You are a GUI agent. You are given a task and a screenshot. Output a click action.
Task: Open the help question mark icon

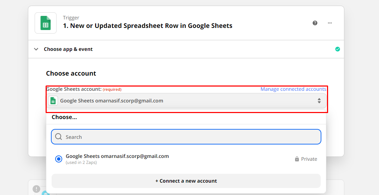coord(315,23)
